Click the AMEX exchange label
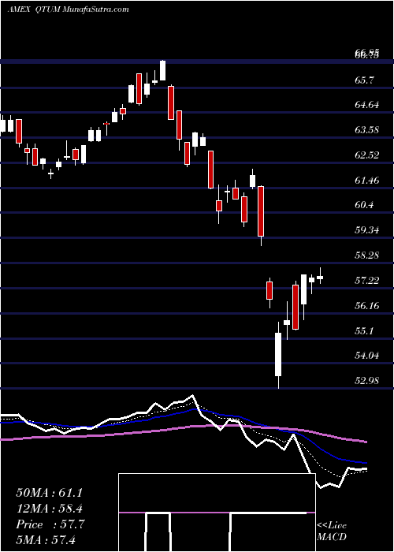 (18, 9)
